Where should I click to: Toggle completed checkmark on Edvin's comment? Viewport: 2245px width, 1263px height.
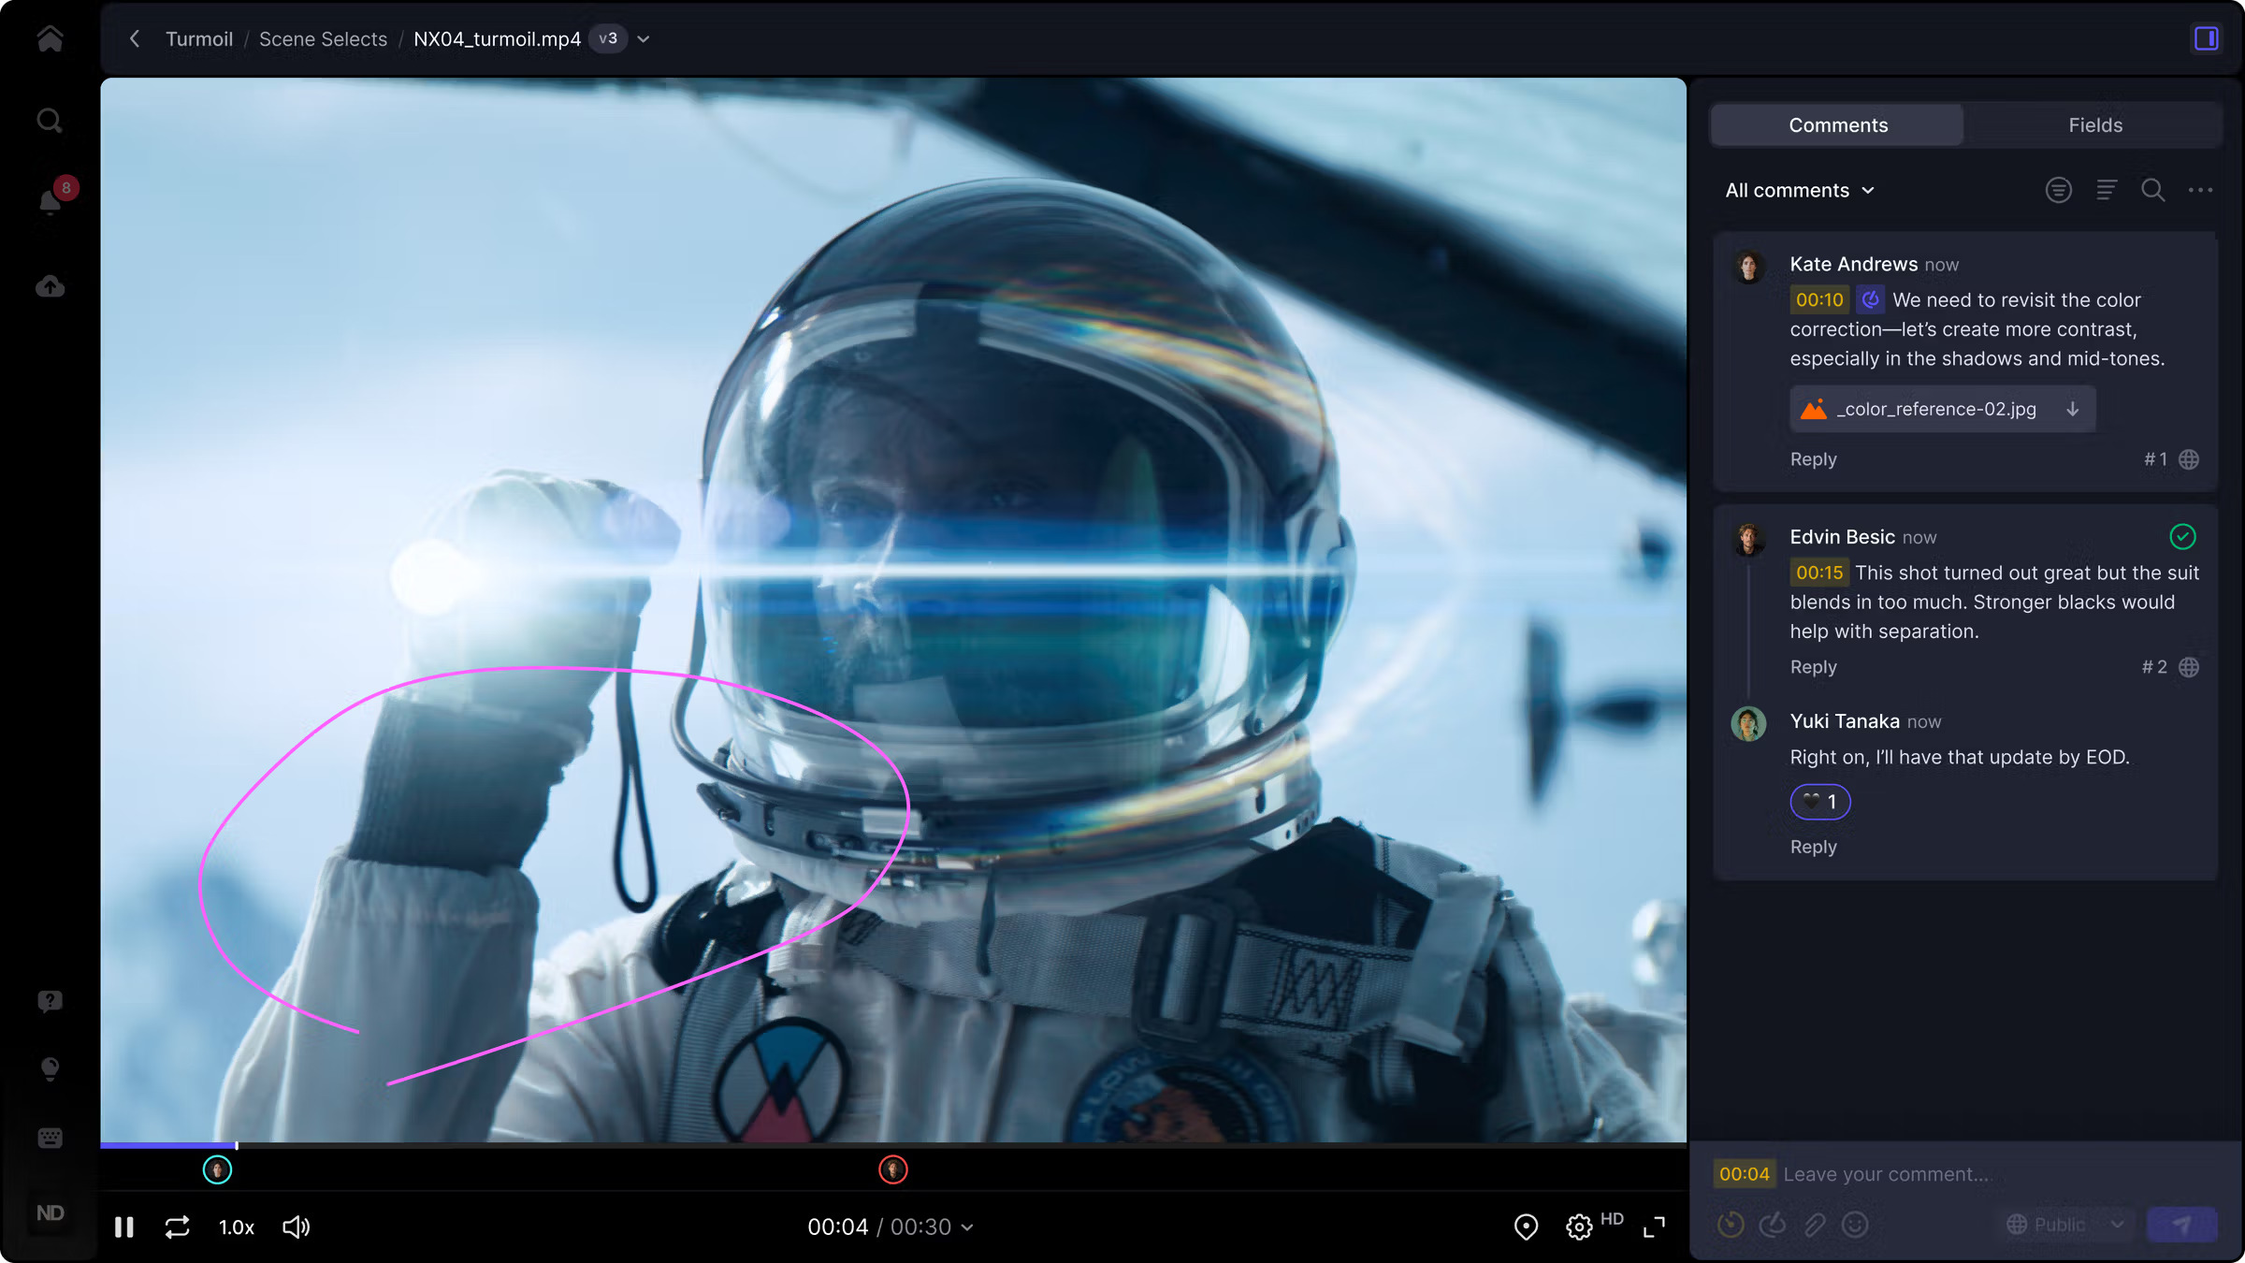pos(2181,536)
